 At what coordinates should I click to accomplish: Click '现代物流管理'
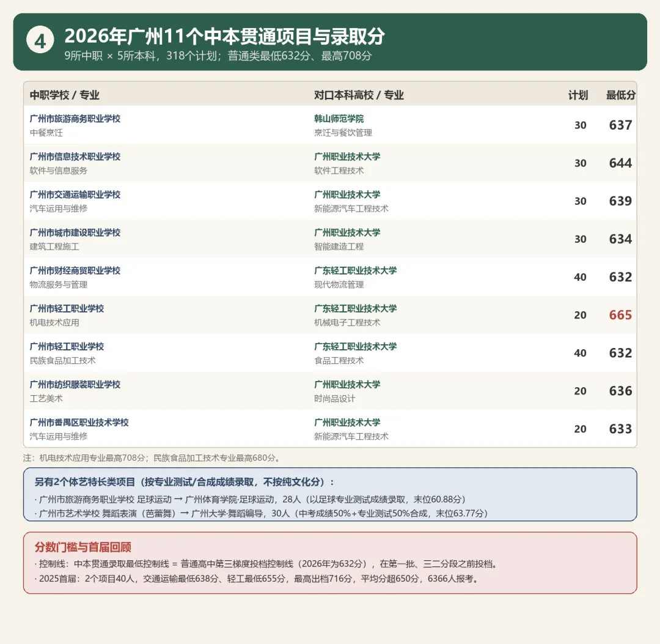click(339, 284)
